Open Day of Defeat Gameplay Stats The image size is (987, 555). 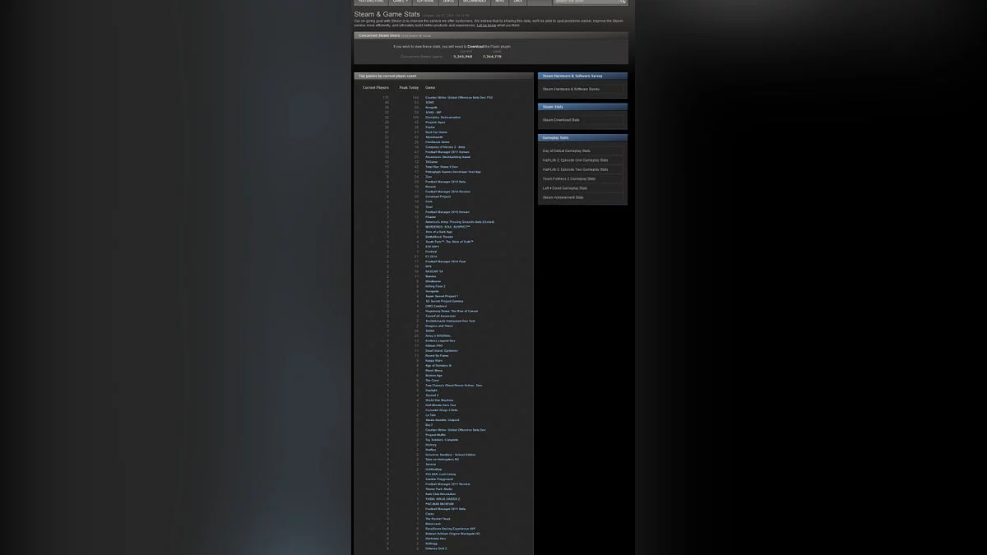coord(567,150)
